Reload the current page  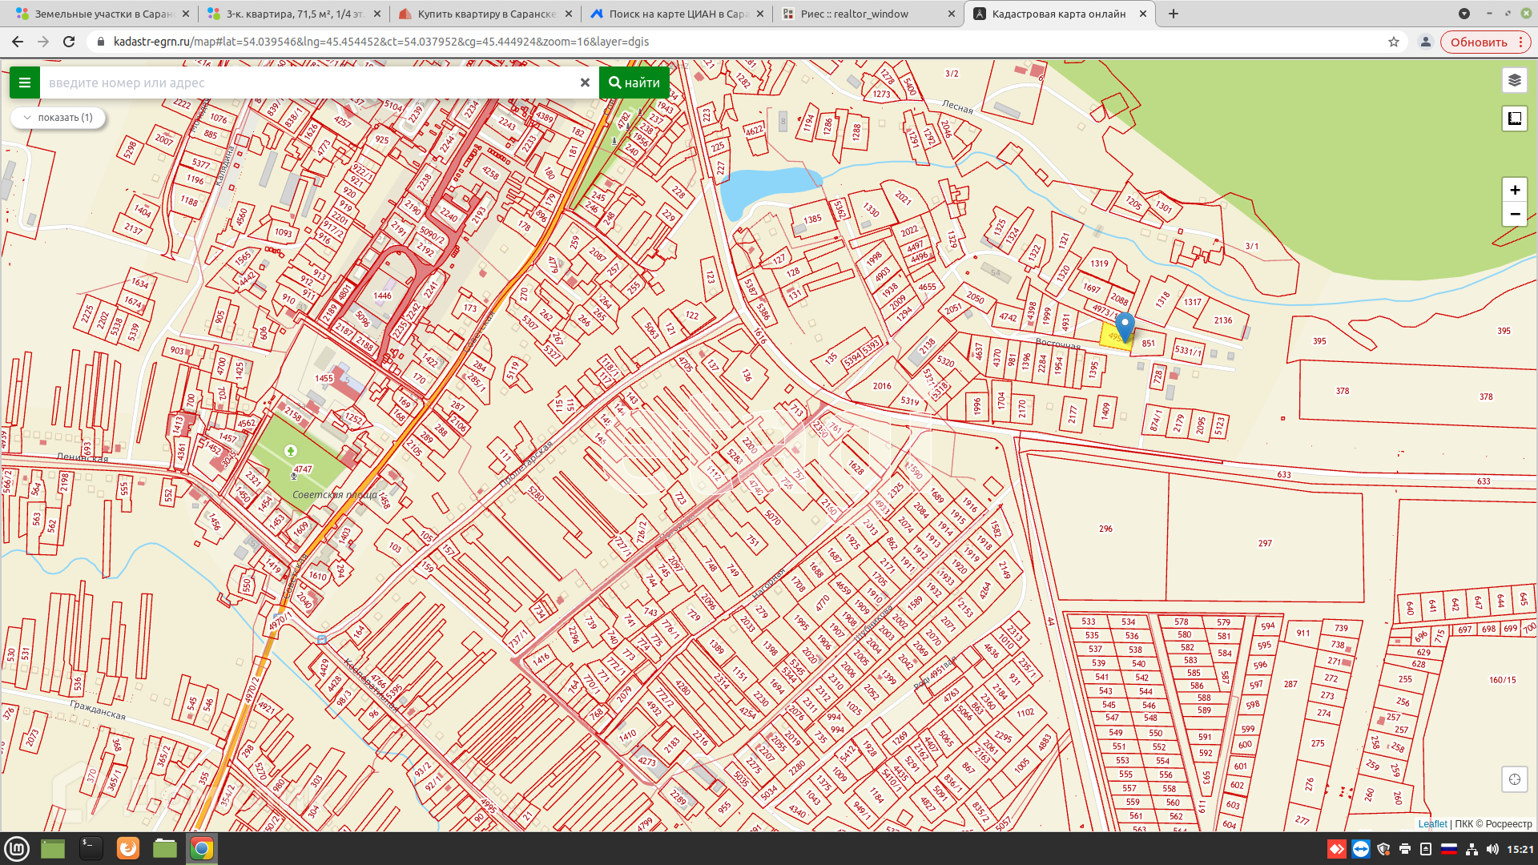(x=69, y=42)
